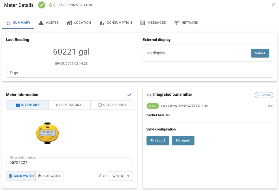279x191 pixels.
Task: Click the LoRaWAN badge
Action: pyautogui.click(x=264, y=95)
